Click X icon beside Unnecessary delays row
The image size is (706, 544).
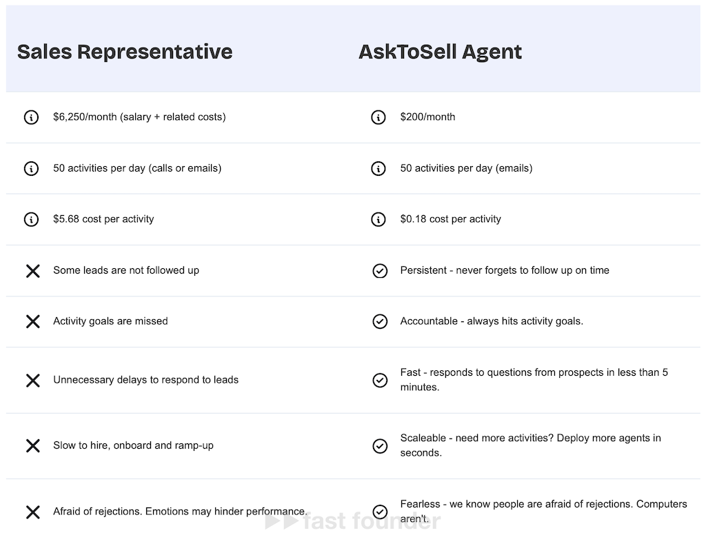(32, 380)
